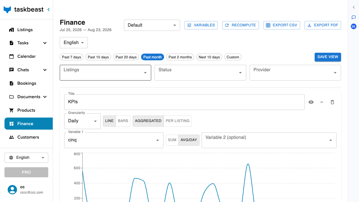Select the Past 2 months chip

(x=180, y=57)
